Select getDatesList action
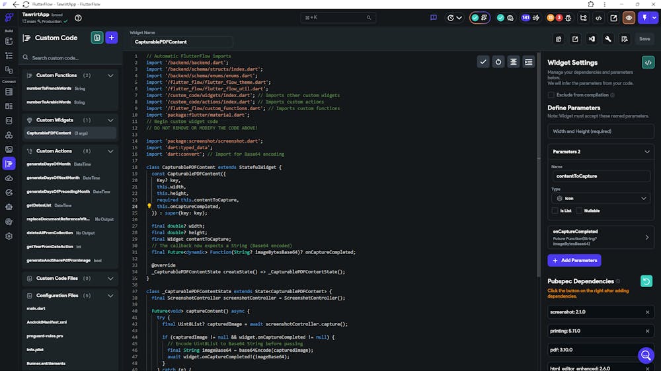Image resolution: width=661 pixels, height=371 pixels. point(39,205)
